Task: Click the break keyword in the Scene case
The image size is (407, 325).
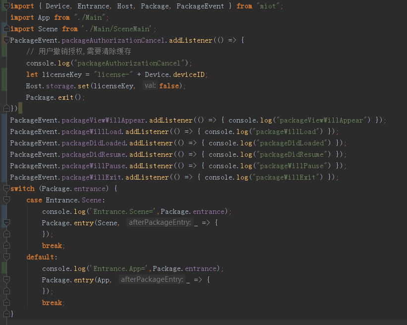Action: (x=52, y=245)
